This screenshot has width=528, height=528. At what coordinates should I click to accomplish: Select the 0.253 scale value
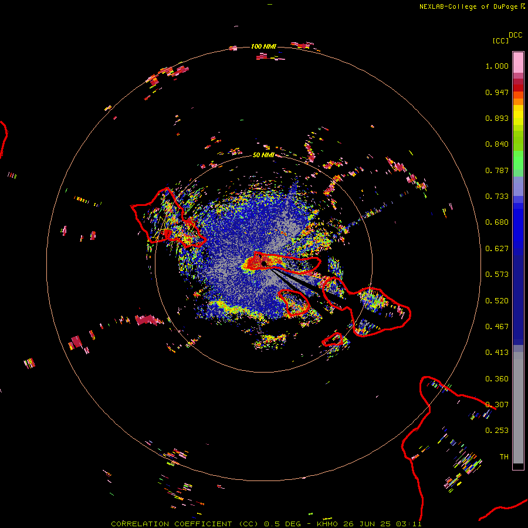pyautogui.click(x=497, y=431)
